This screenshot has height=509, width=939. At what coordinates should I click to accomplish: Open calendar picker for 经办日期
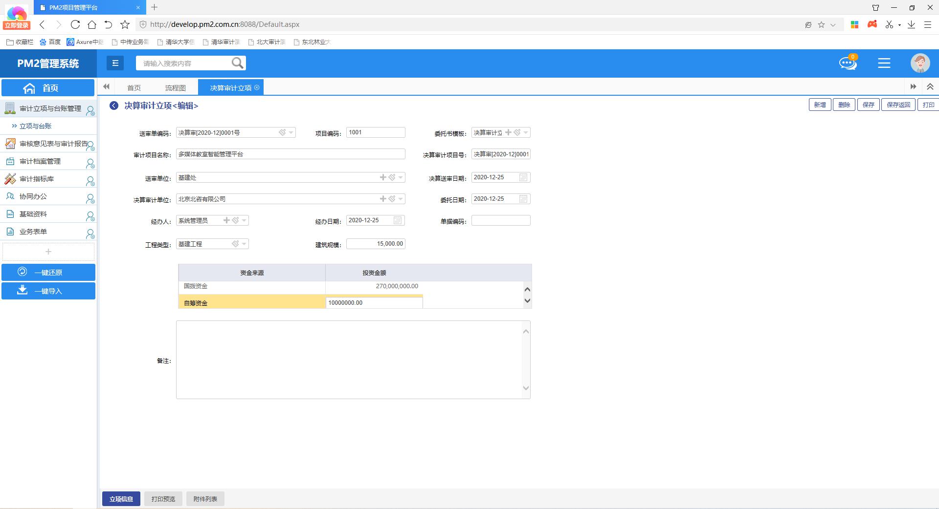point(398,220)
